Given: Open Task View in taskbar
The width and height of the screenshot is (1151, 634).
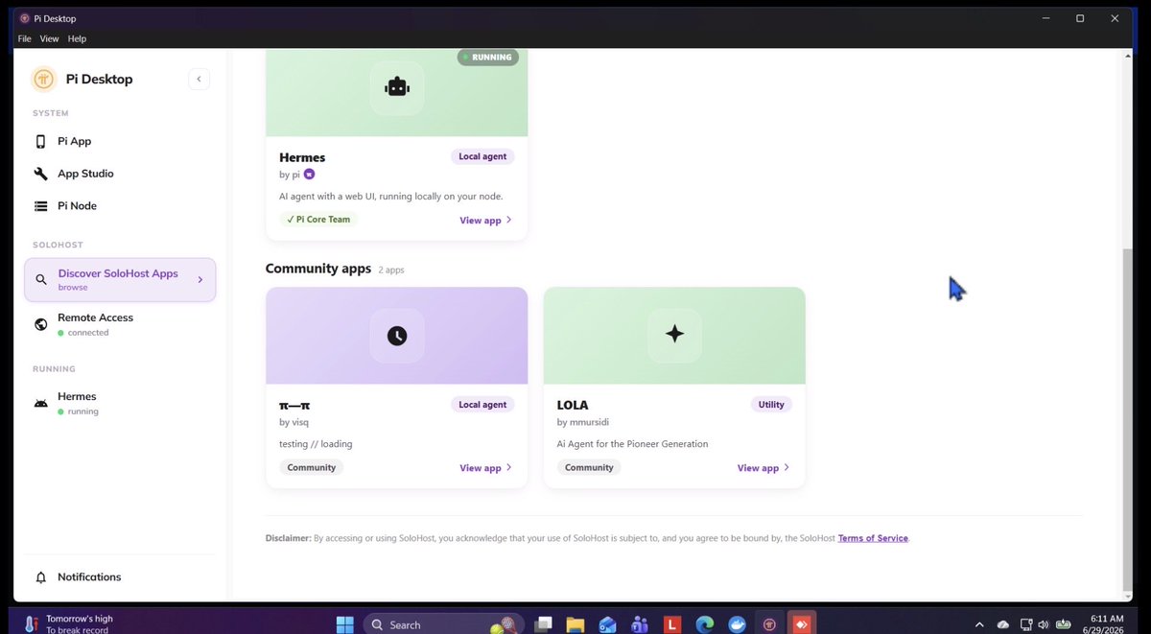Looking at the screenshot, I should coord(543,624).
